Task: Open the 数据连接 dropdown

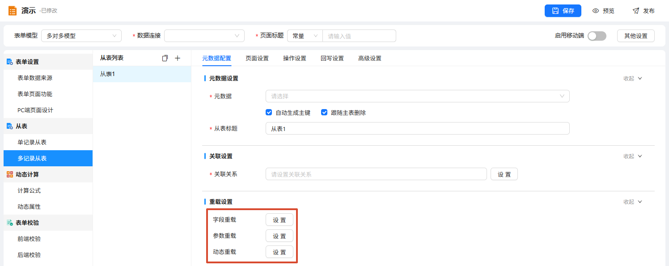Action: [x=204, y=36]
